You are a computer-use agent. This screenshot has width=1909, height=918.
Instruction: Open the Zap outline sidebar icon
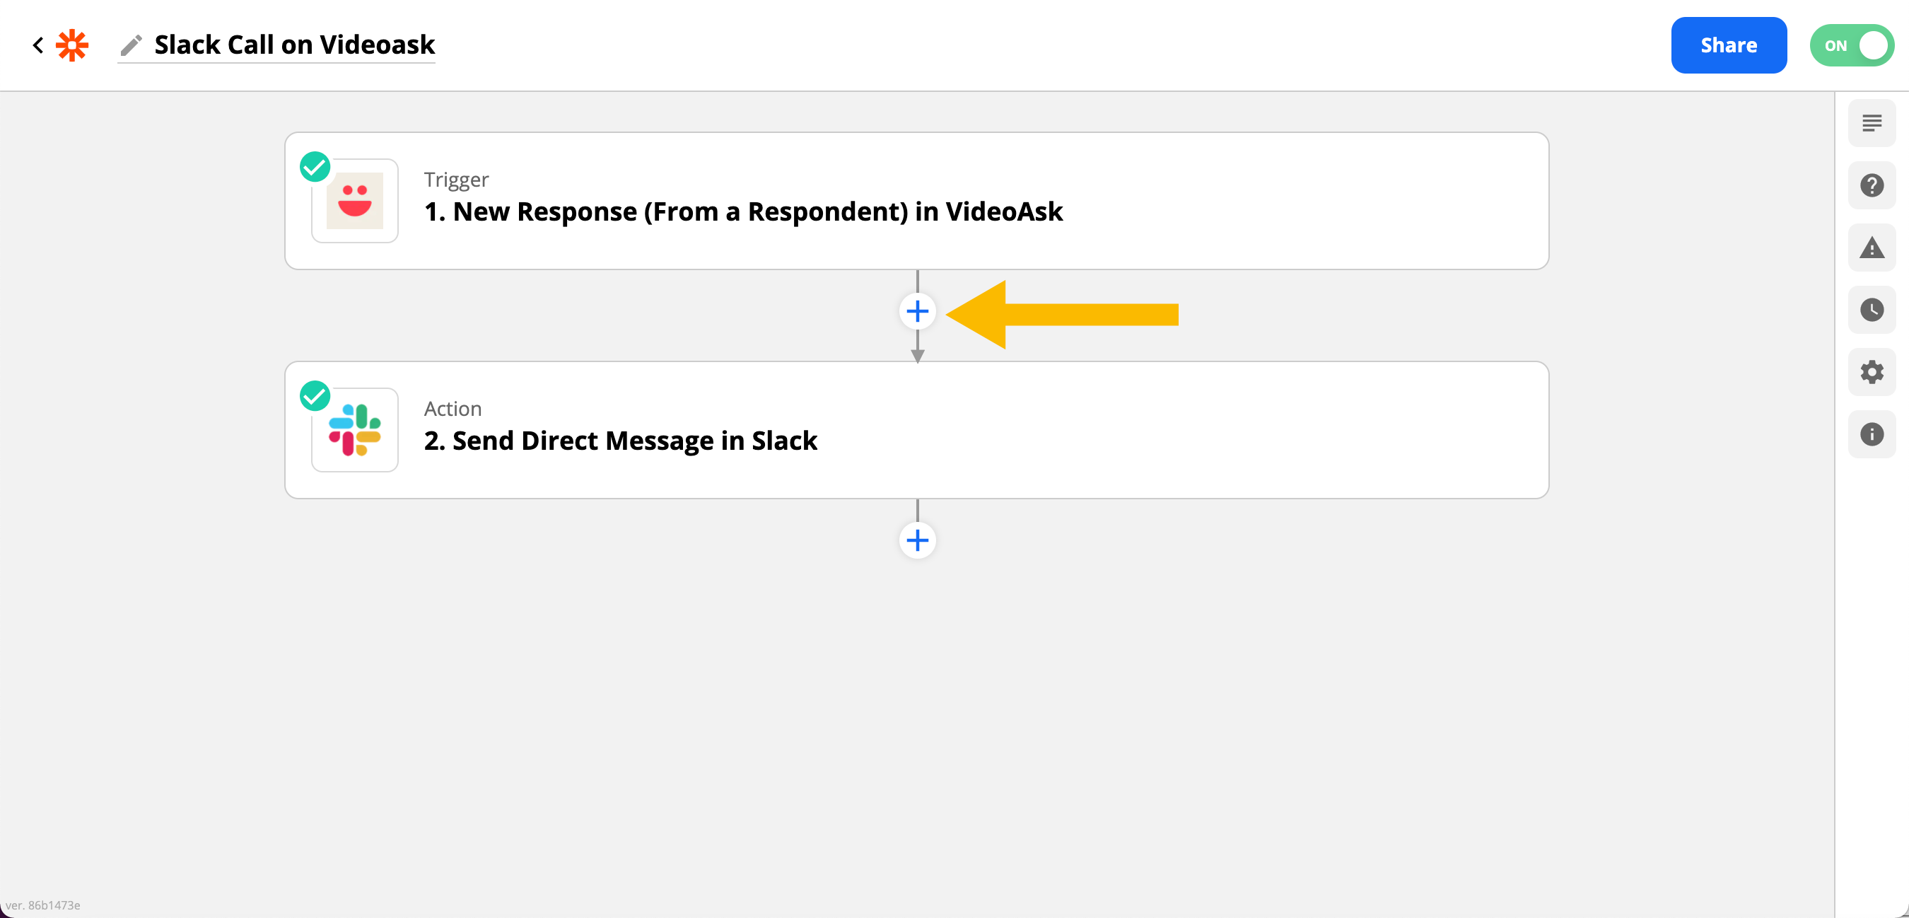[x=1872, y=123]
